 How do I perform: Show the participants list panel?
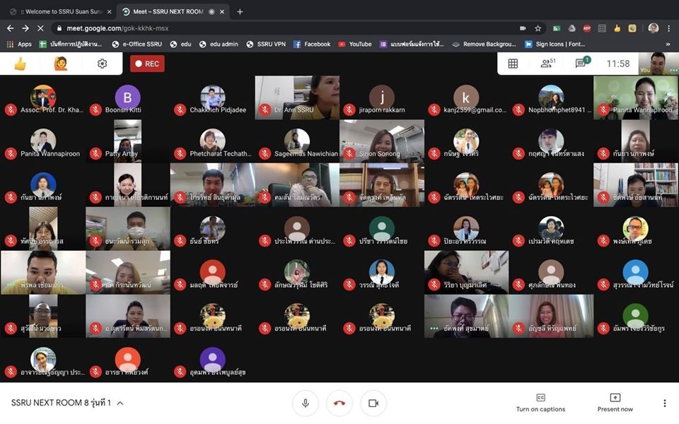point(547,64)
